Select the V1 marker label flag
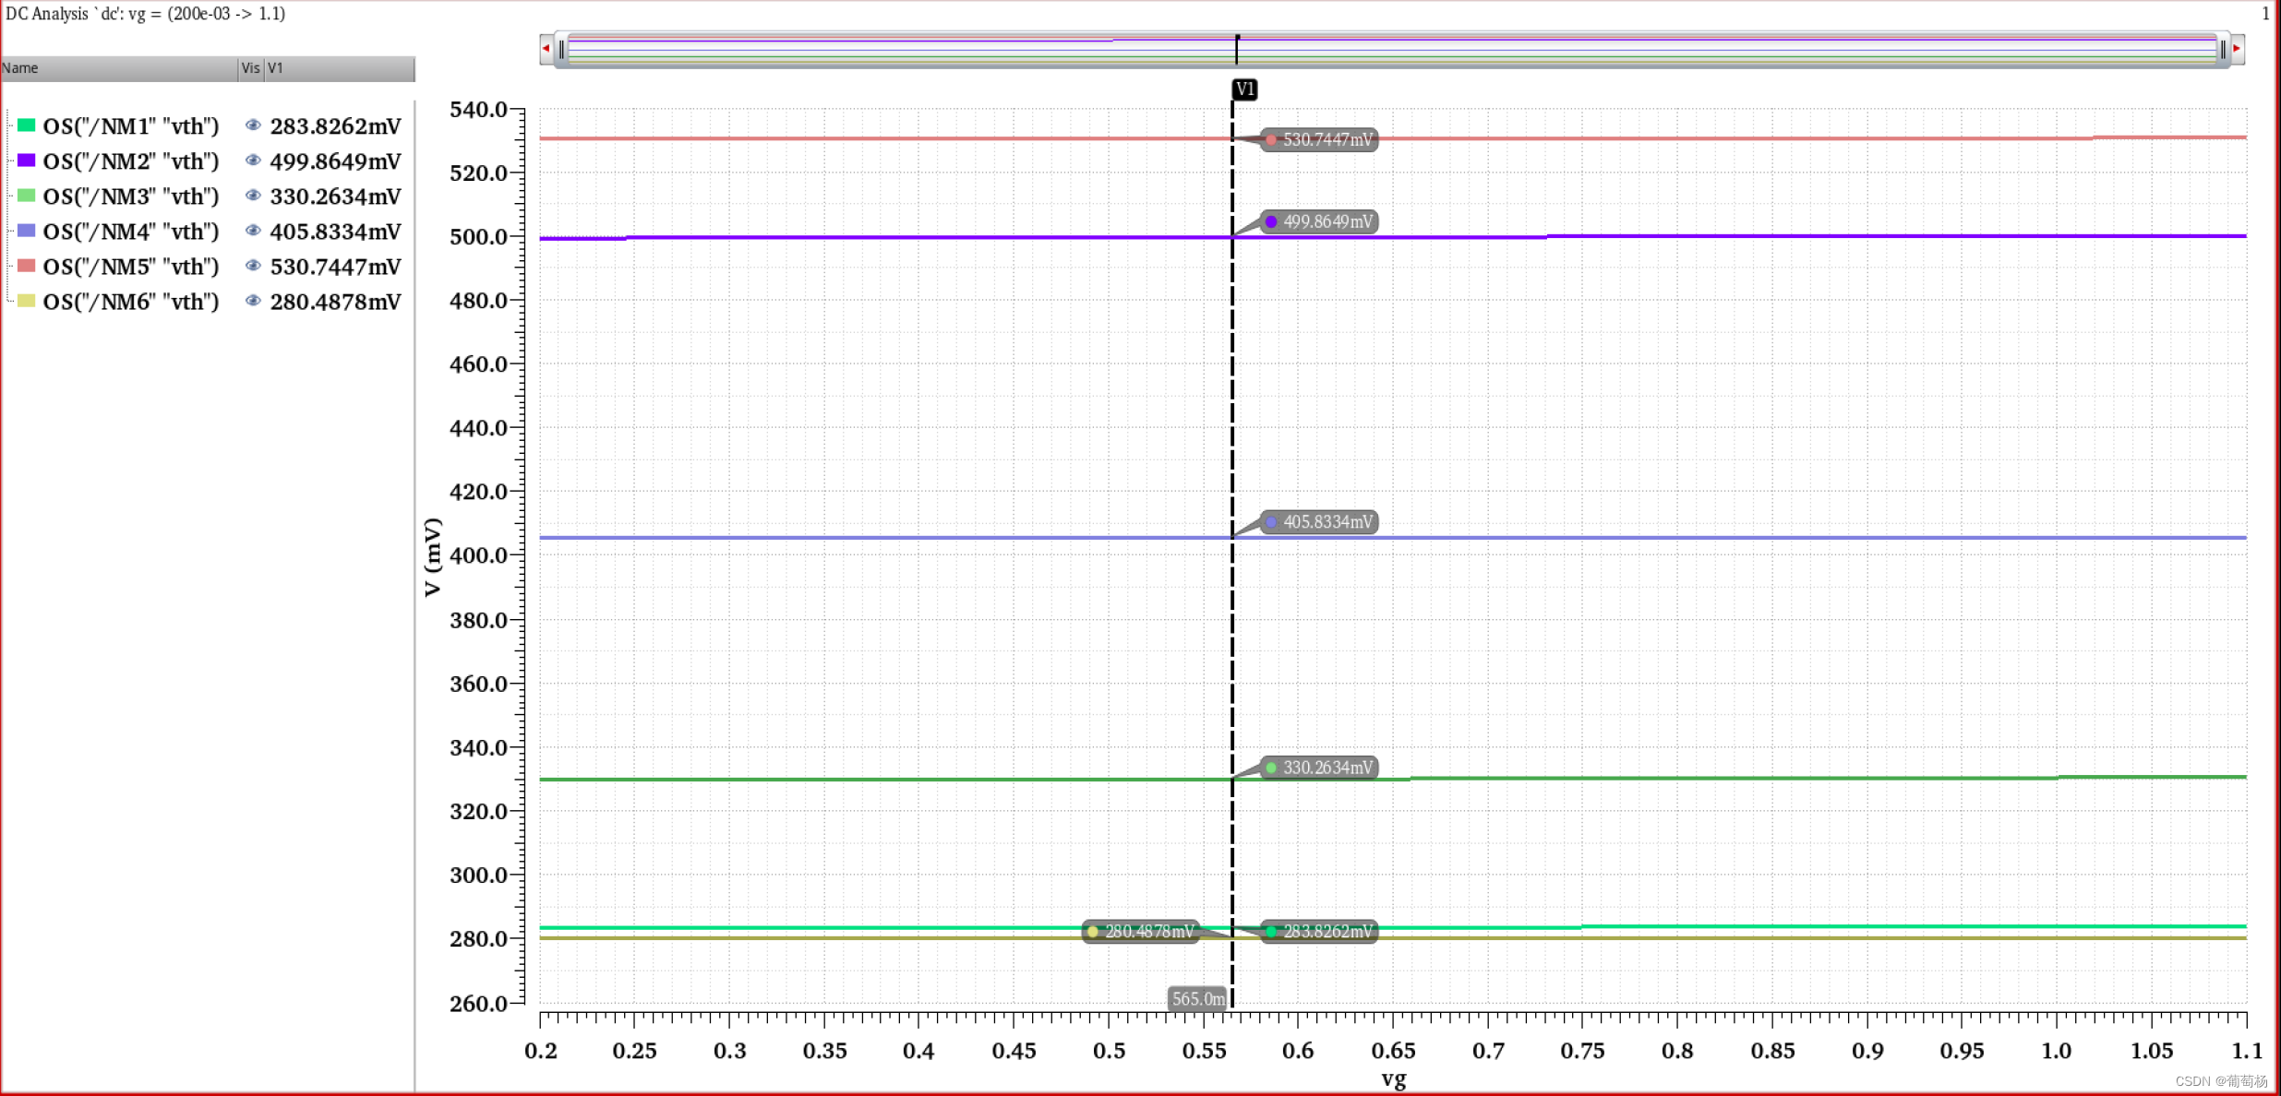The height and width of the screenshot is (1096, 2281). 1244,89
